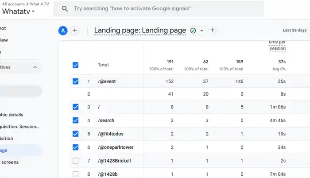Add a filter using plus after title
Screen dimensions: 310x178
point(212,30)
